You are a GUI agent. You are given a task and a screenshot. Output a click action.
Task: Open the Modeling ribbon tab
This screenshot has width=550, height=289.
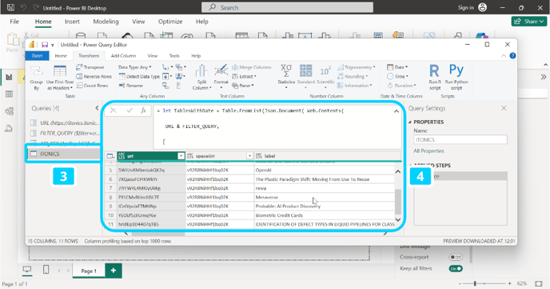[106, 22]
